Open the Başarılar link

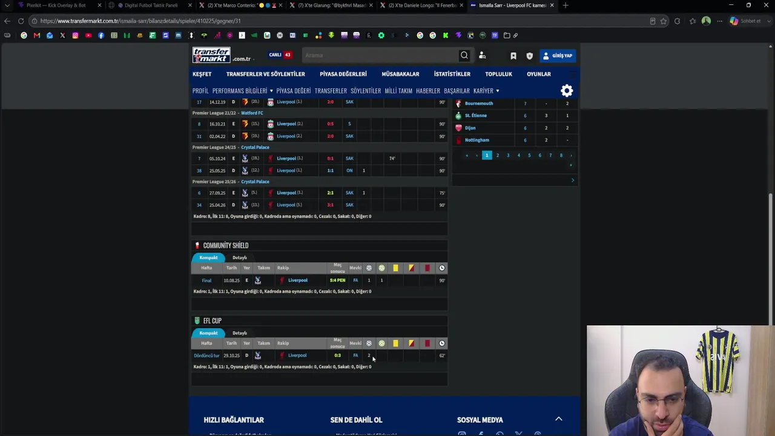click(457, 91)
